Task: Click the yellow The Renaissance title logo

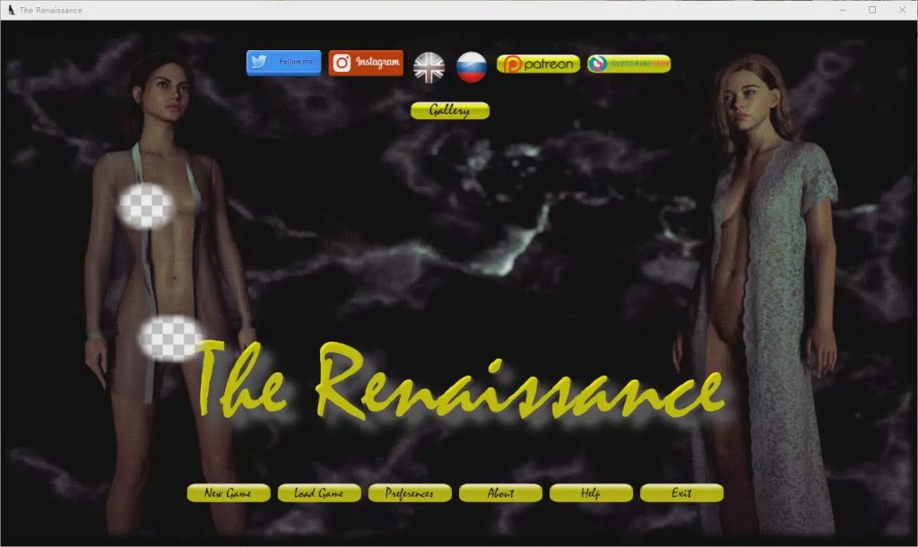Action: coord(457,381)
